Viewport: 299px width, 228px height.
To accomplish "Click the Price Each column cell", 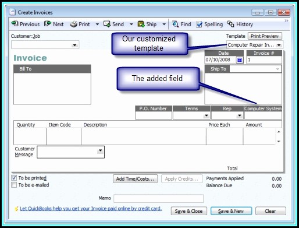I will pyautogui.click(x=225, y=136).
